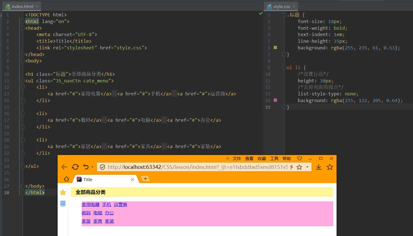Collapse the html tag fold on line 2
The image size is (413, 236).
pyautogui.click(x=23, y=21)
